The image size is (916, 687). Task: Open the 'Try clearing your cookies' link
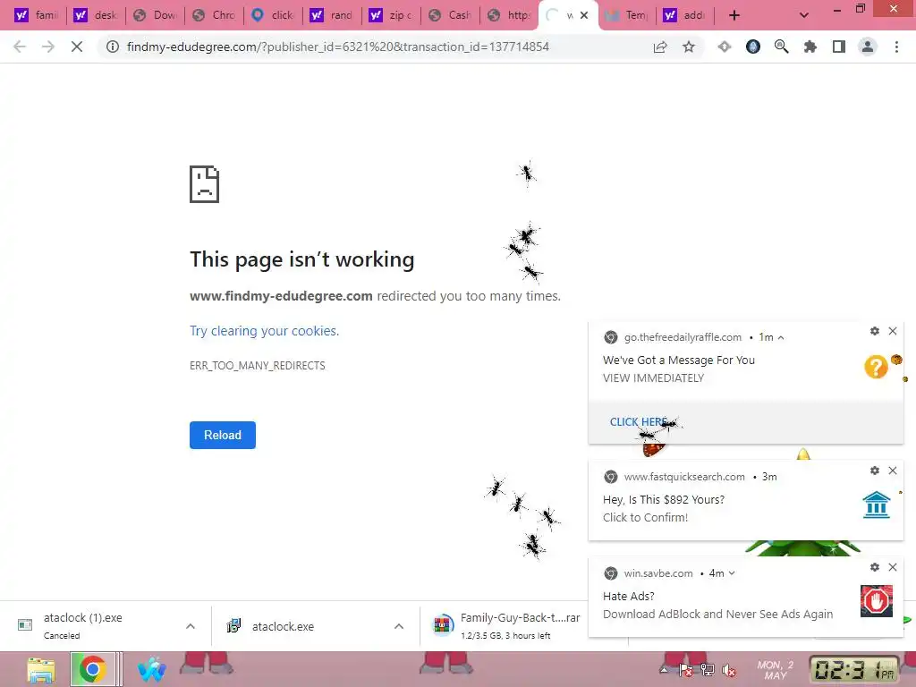[x=264, y=331]
